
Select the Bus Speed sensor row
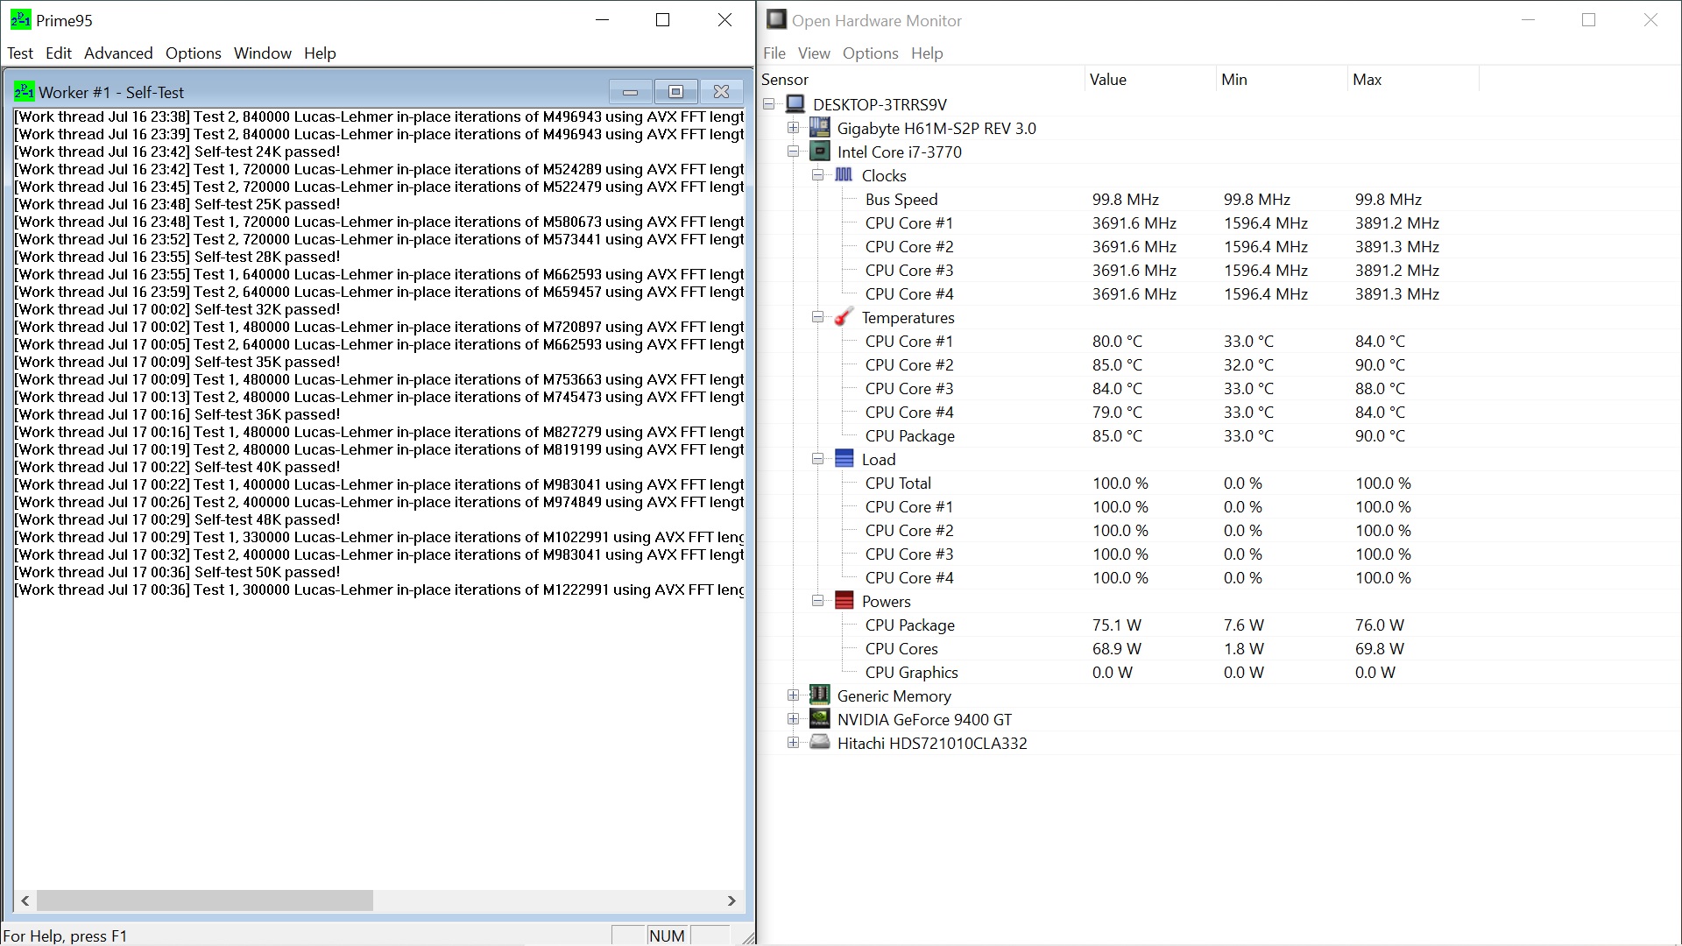coord(901,199)
